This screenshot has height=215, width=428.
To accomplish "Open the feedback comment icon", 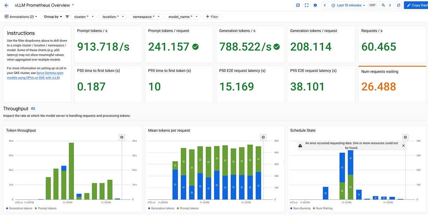I will [x=298, y=5].
